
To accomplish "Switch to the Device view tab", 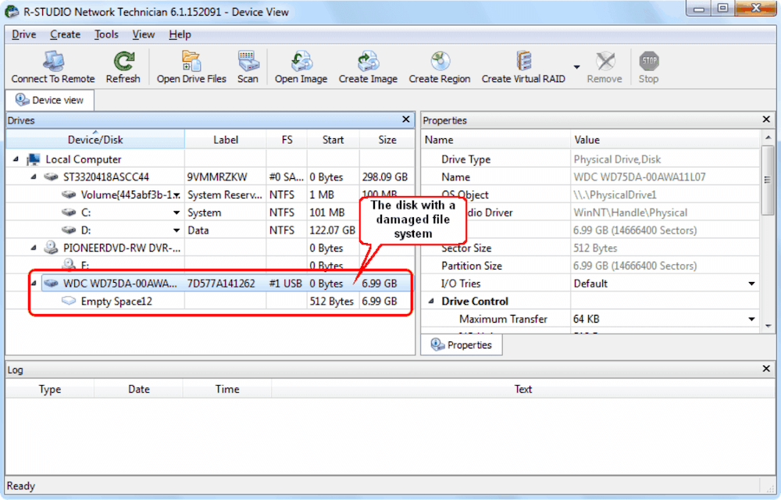I will click(49, 100).
